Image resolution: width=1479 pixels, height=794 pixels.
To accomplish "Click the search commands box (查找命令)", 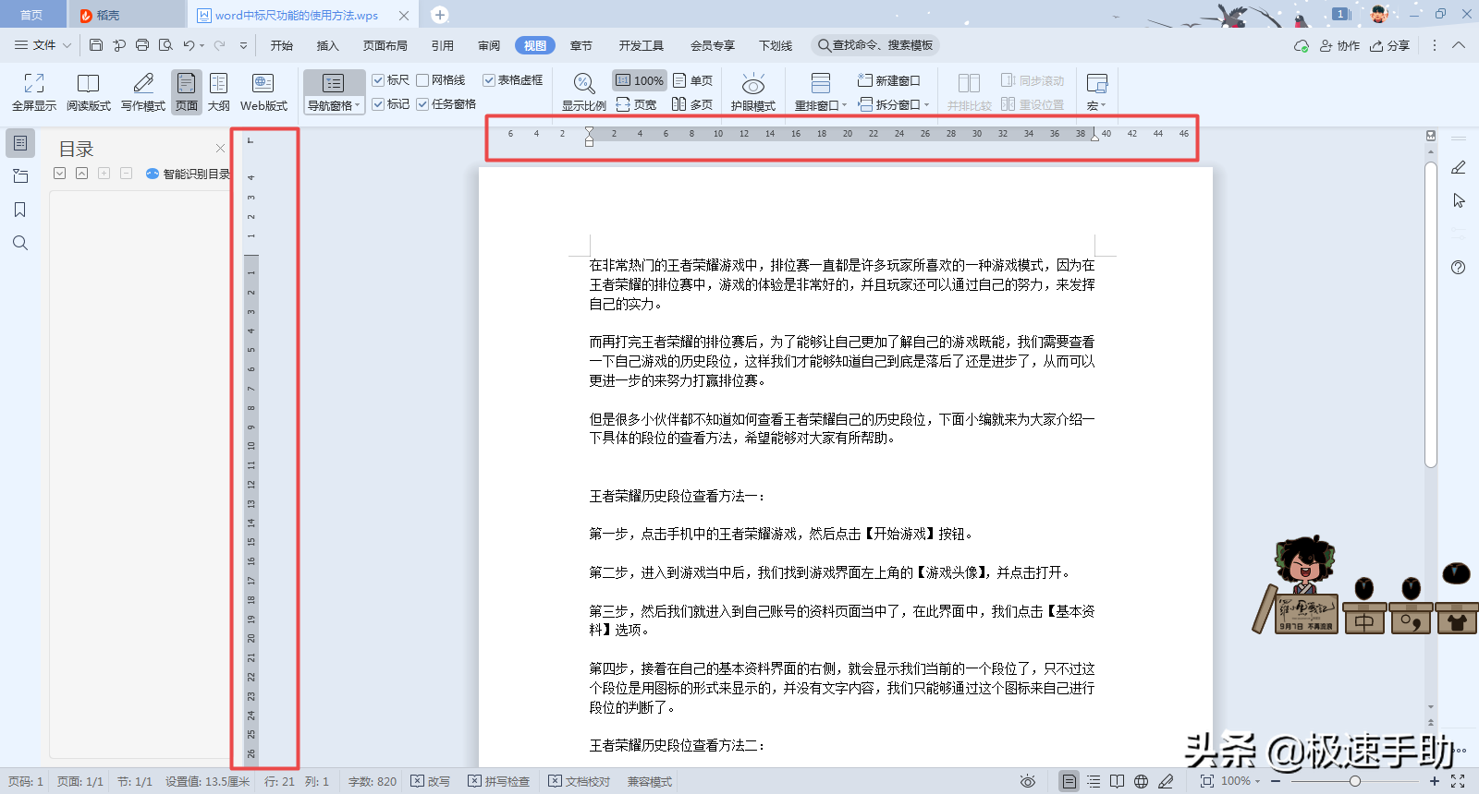I will point(875,45).
